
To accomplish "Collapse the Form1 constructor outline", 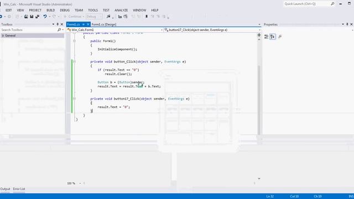I will pyautogui.click(x=74, y=41).
